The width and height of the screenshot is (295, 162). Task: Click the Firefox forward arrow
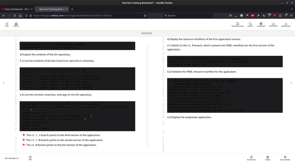click(9, 16)
